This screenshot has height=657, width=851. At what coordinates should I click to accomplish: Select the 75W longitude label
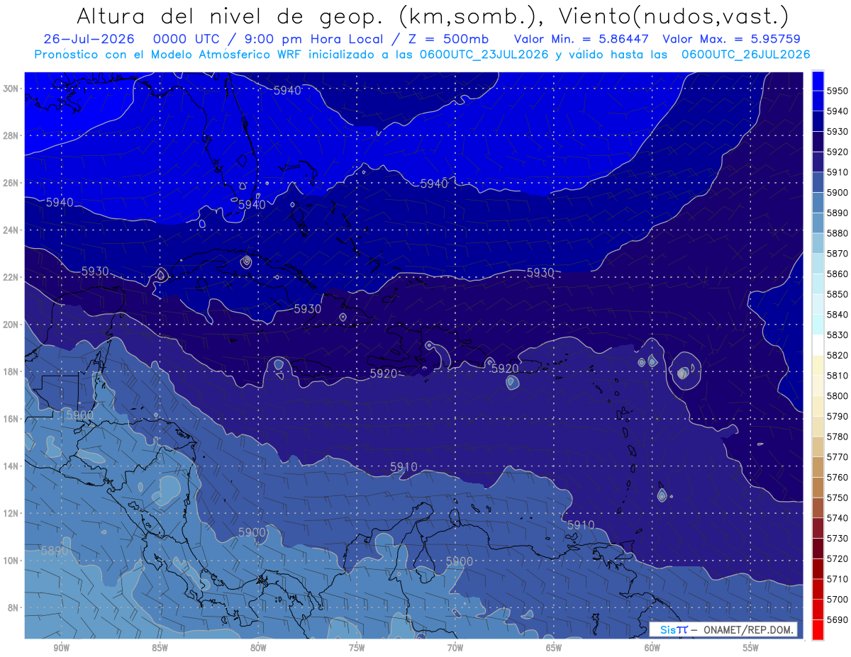(357, 647)
